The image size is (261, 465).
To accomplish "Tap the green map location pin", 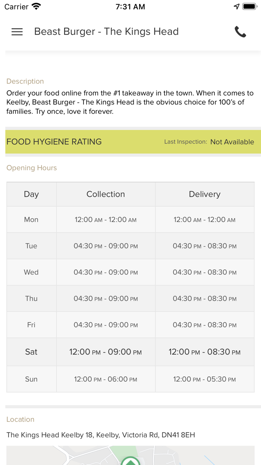I will [130, 461].
